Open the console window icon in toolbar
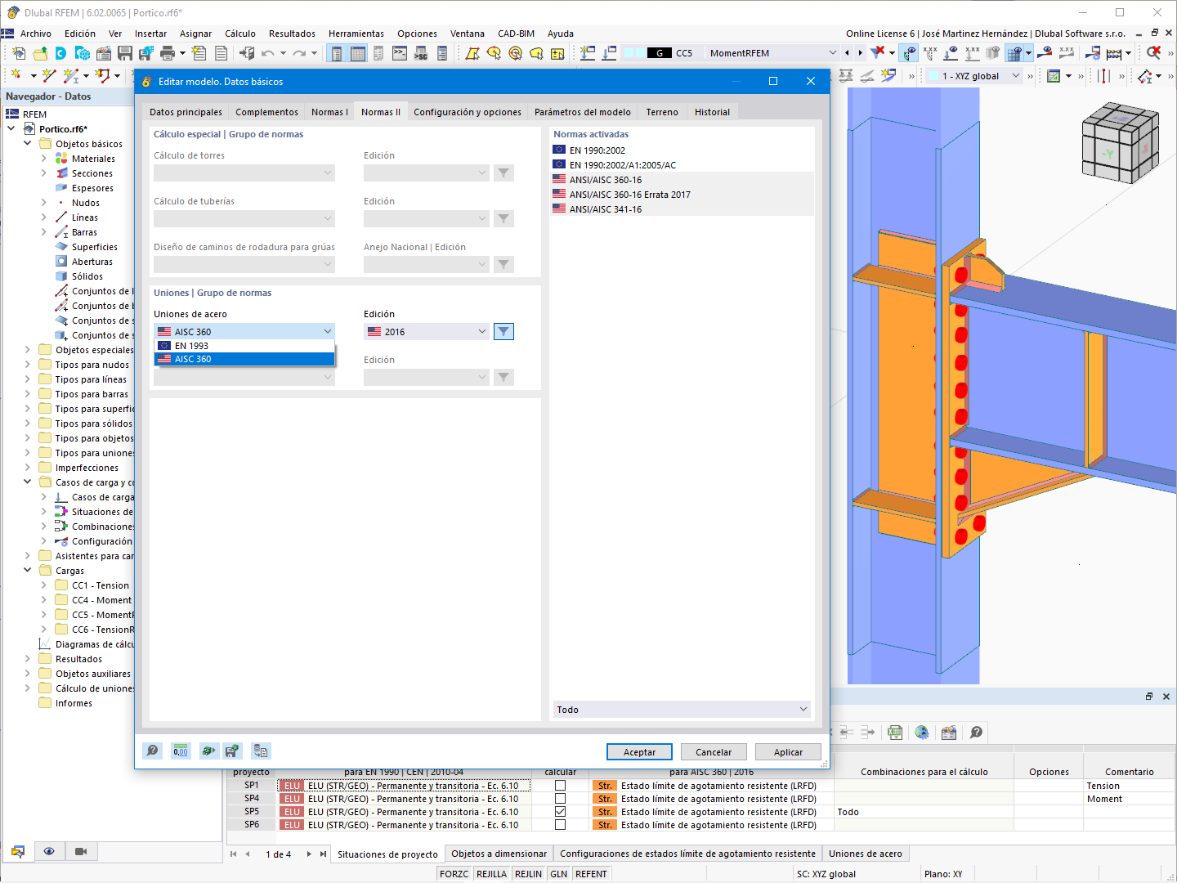Viewport: 1177px width, 883px height. 400,53
